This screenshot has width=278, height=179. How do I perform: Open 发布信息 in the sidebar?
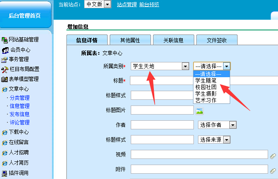(x=19, y=114)
